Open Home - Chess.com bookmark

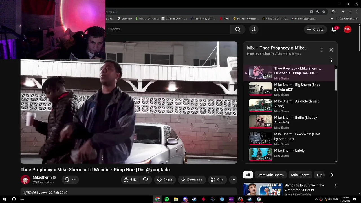coord(147,19)
